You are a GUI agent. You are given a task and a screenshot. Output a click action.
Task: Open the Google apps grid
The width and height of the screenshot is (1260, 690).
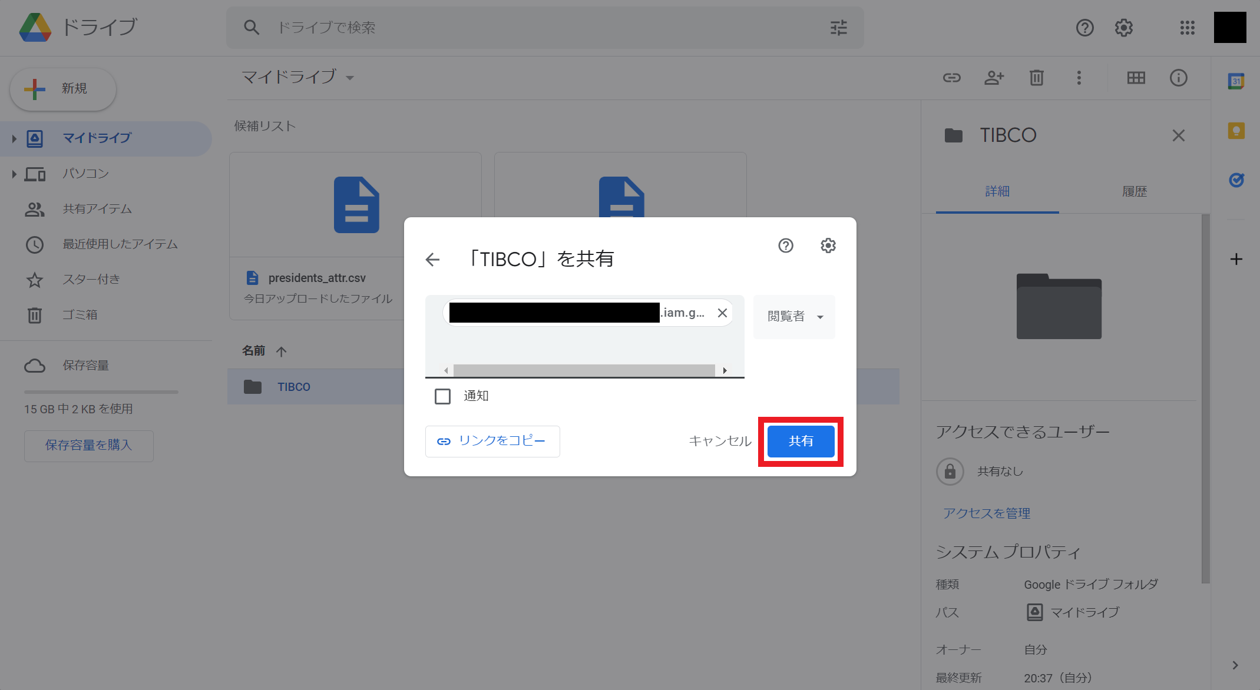(1187, 28)
